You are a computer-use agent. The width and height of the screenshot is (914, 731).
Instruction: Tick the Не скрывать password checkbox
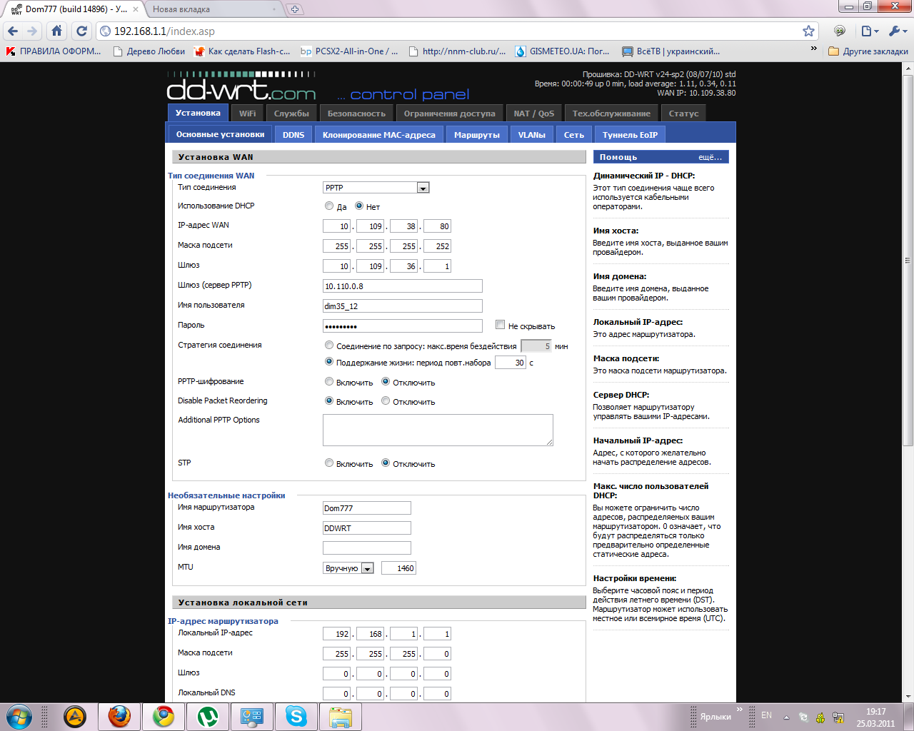(x=501, y=325)
